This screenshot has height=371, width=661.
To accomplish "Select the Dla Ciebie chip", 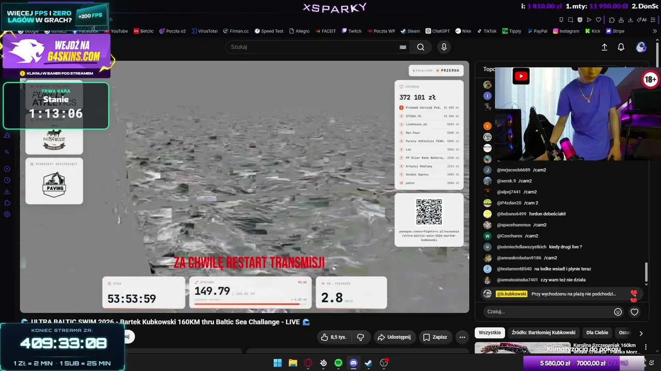I will pyautogui.click(x=597, y=333).
